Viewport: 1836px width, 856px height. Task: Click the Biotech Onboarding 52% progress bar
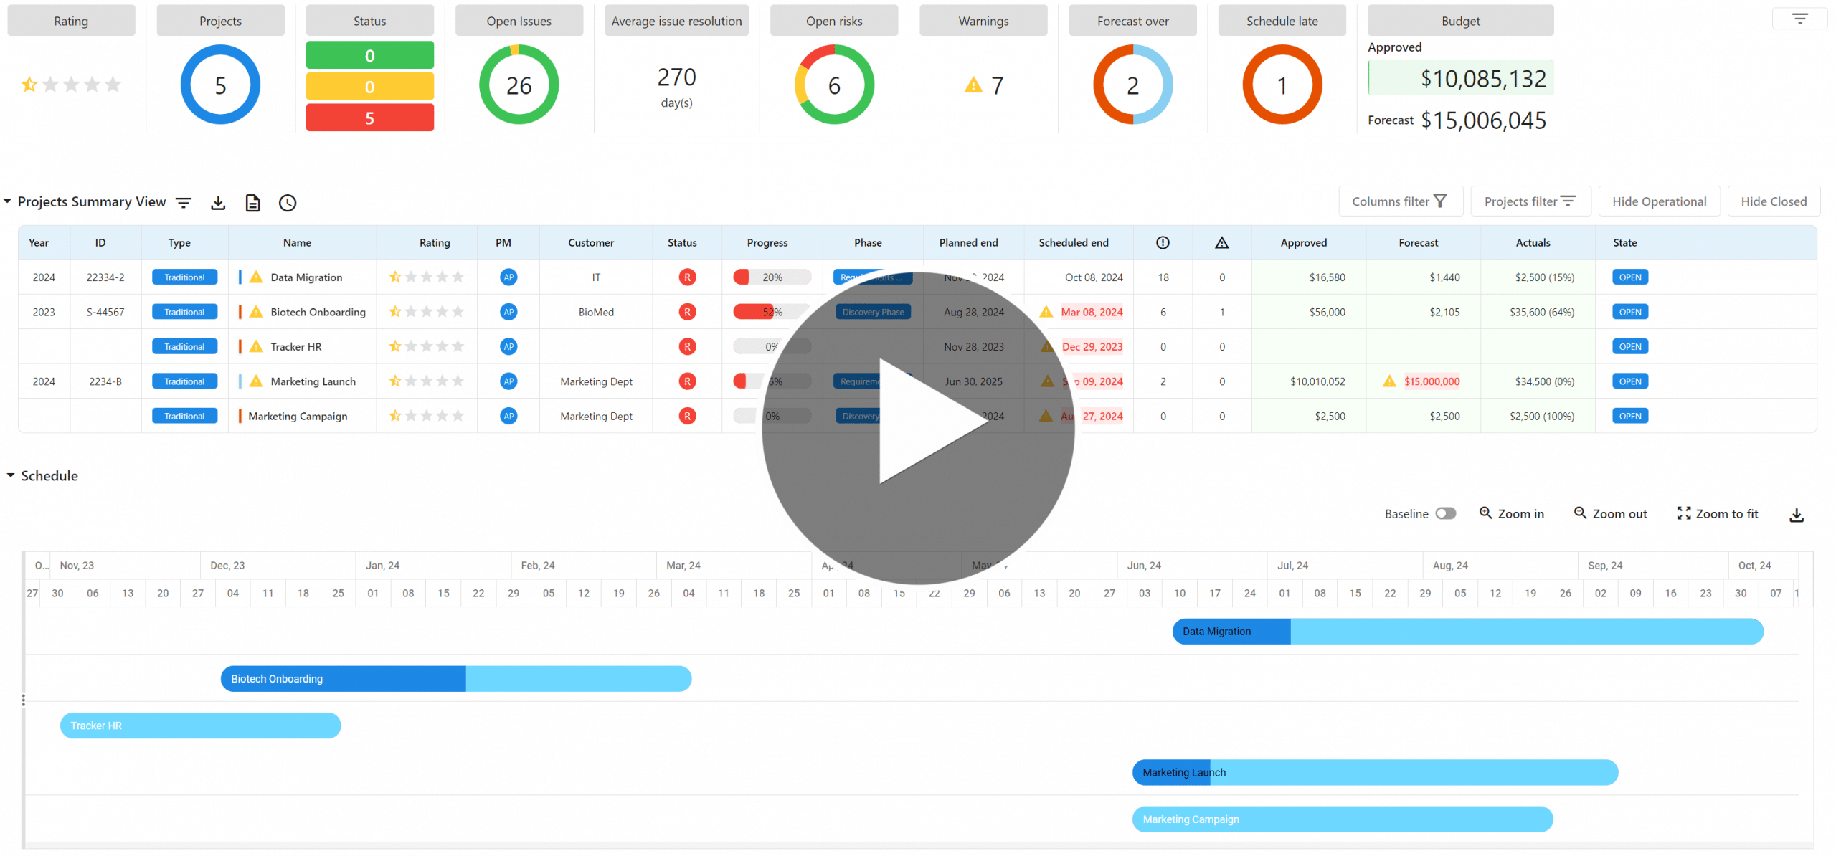click(x=772, y=311)
